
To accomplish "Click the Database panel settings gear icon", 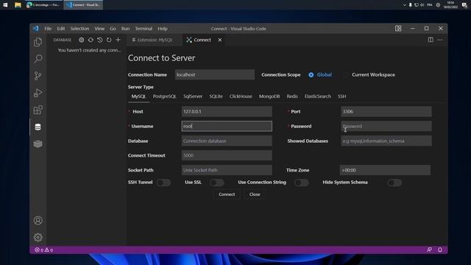I will [x=82, y=40].
